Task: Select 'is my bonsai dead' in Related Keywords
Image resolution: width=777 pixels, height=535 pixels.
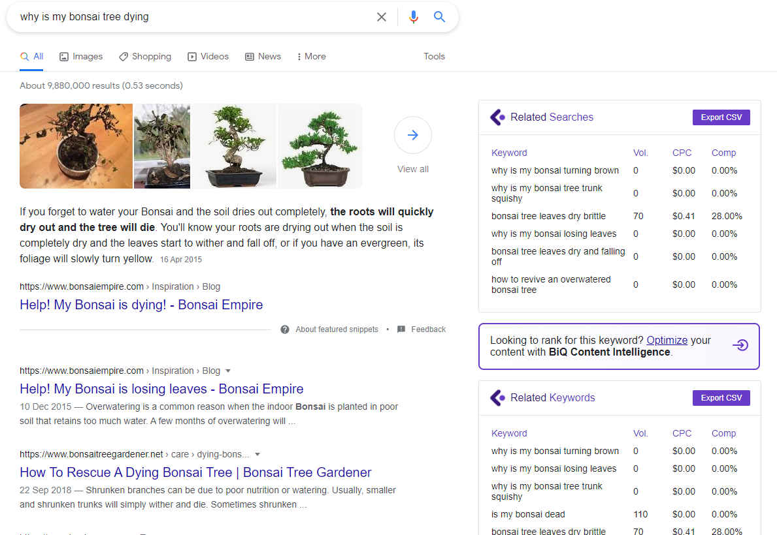Action: [528, 515]
